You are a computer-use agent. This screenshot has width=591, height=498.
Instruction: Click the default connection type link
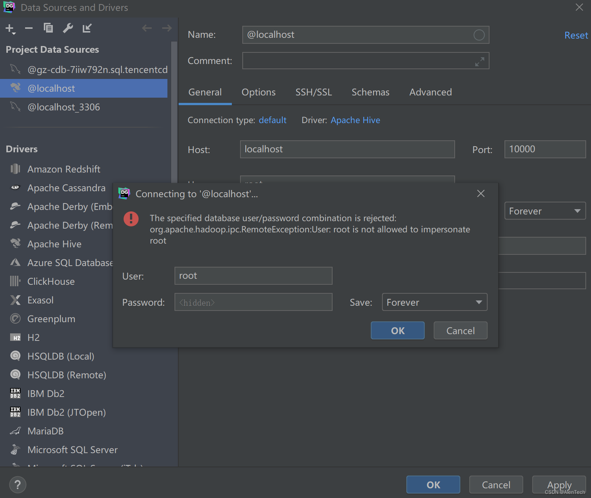(x=272, y=120)
